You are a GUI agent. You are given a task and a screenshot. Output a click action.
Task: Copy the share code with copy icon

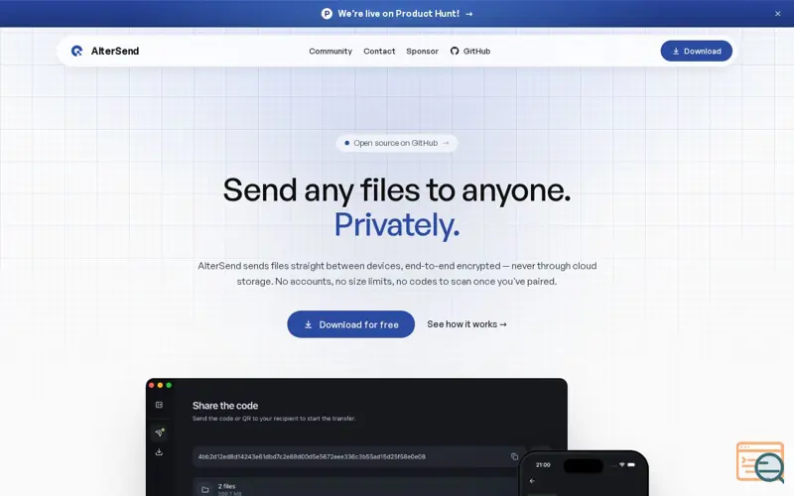pos(514,456)
